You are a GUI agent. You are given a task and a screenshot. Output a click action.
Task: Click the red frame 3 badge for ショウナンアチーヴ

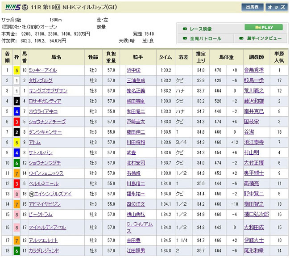16,122
